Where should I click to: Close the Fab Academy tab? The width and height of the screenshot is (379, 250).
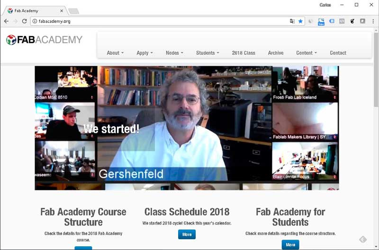point(62,11)
